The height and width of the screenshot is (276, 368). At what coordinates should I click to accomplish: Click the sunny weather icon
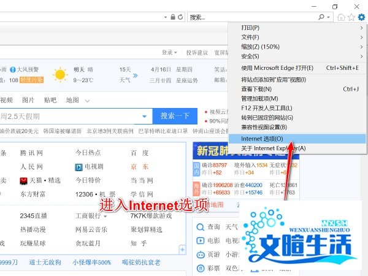click(60, 75)
